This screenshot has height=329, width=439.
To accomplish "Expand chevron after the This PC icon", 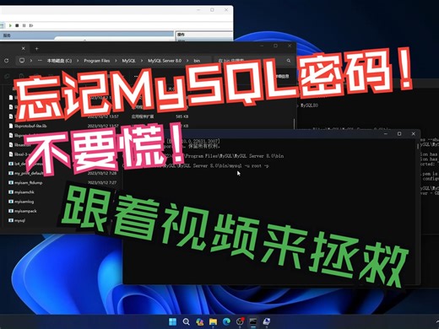I will [x=31, y=61].
